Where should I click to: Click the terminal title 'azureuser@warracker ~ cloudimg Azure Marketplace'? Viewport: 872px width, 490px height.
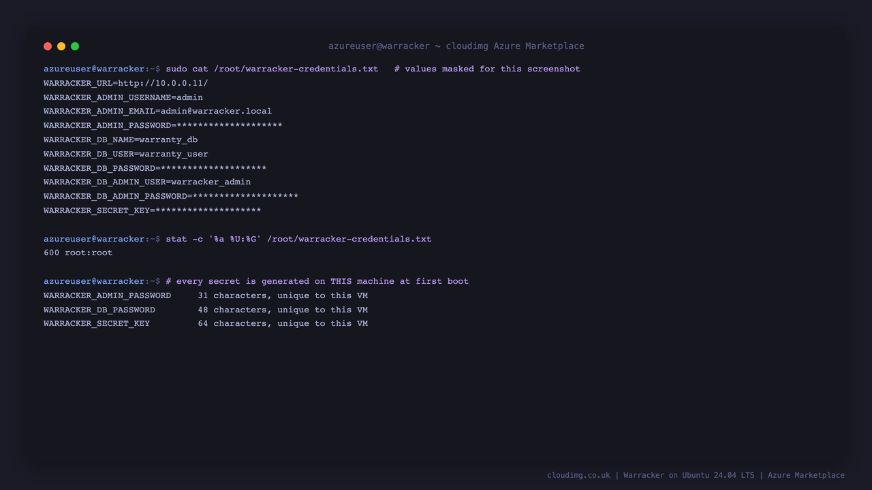tap(456, 46)
